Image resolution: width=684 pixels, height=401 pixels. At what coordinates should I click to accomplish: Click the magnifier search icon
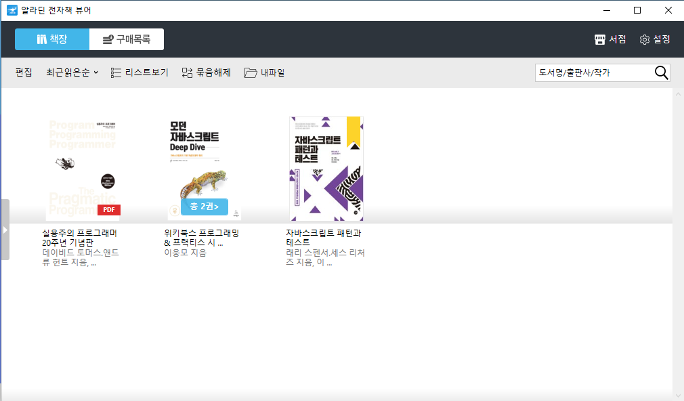[662, 73]
